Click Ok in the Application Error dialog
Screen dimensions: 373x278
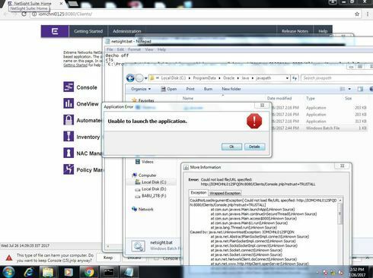pyautogui.click(x=231, y=147)
